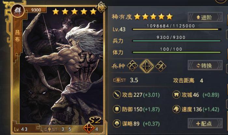Click the S2 season badge on card
The width and height of the screenshot is (228, 135).
click(95, 120)
